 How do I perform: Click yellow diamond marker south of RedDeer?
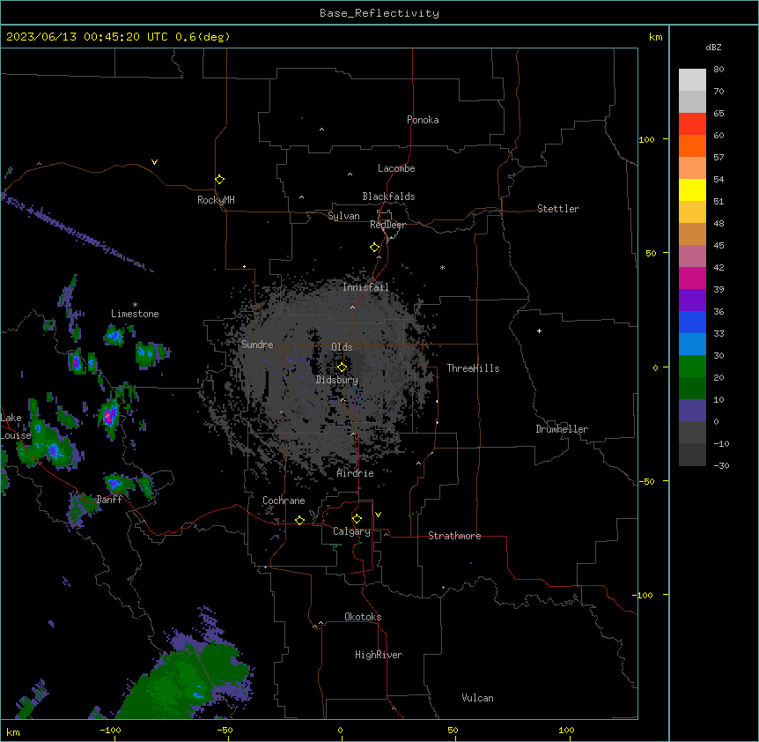[x=374, y=247]
